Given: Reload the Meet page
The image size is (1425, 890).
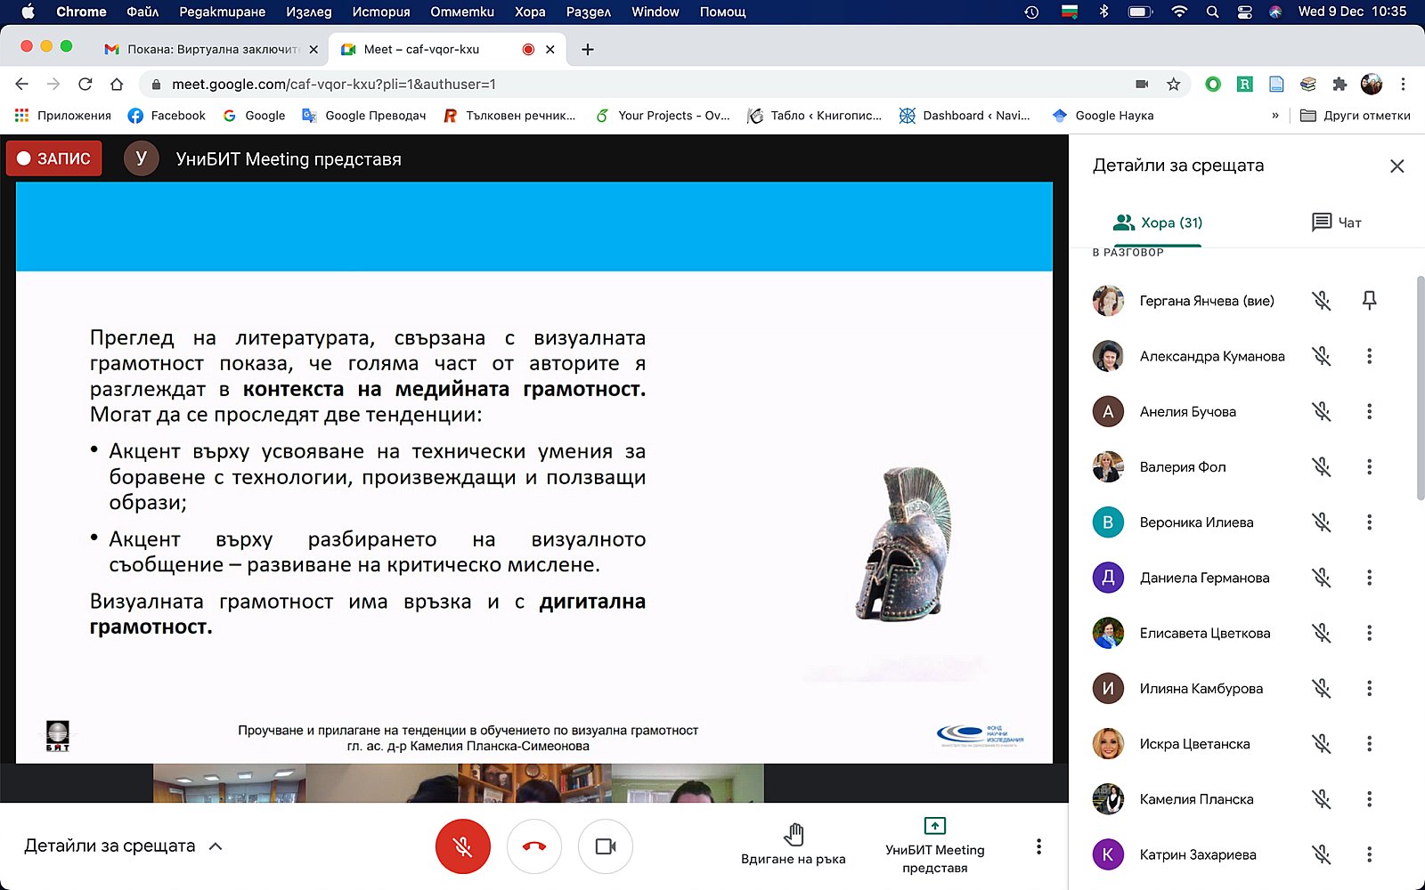Looking at the screenshot, I should pyautogui.click(x=85, y=85).
